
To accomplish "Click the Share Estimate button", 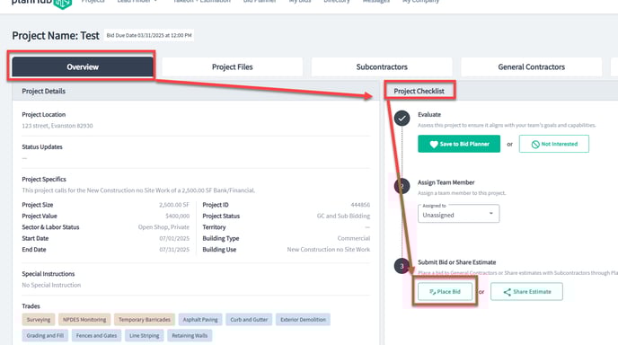I will [527, 292].
